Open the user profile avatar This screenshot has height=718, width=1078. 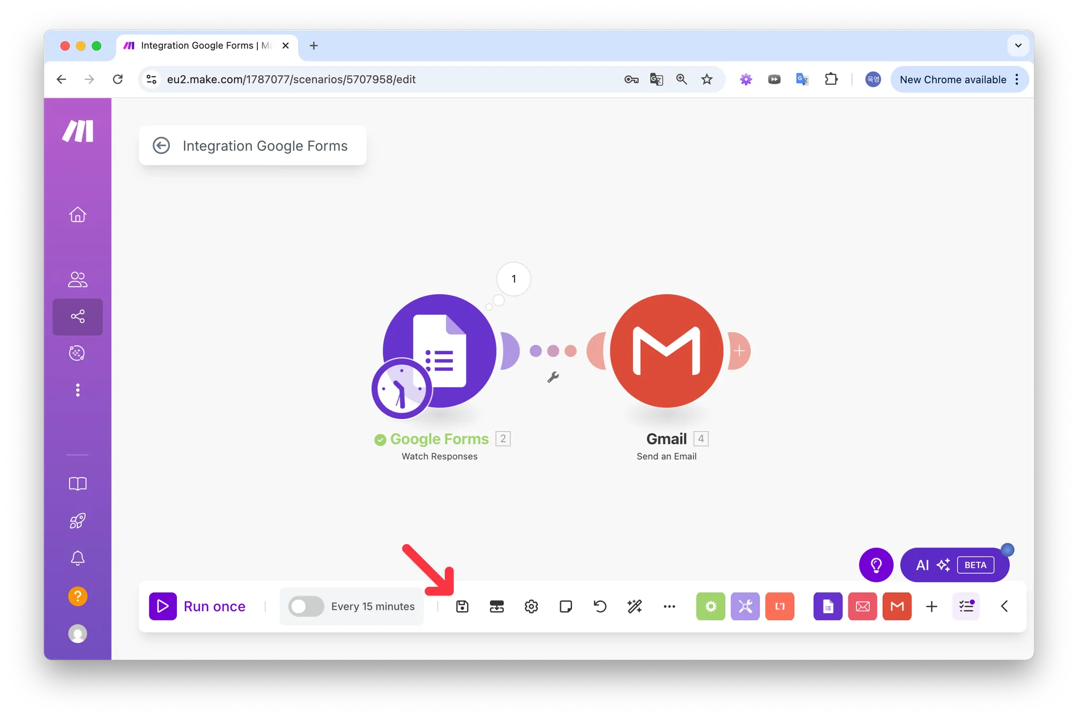point(78,634)
